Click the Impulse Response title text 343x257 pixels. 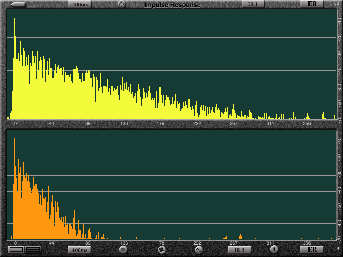(x=172, y=5)
